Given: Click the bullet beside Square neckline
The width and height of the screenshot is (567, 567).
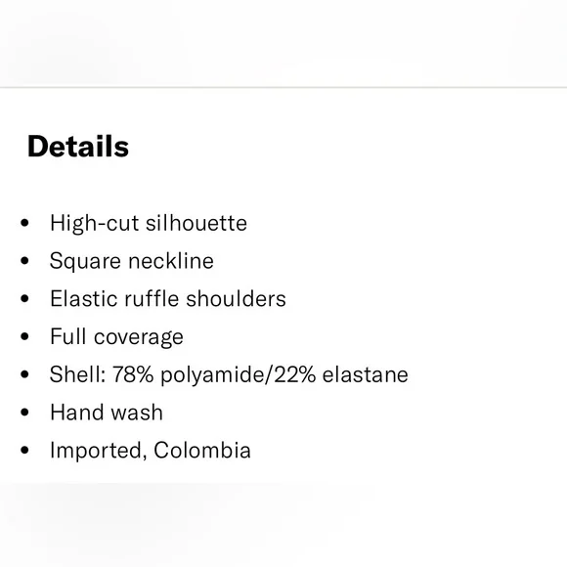Looking at the screenshot, I should coord(24,261).
